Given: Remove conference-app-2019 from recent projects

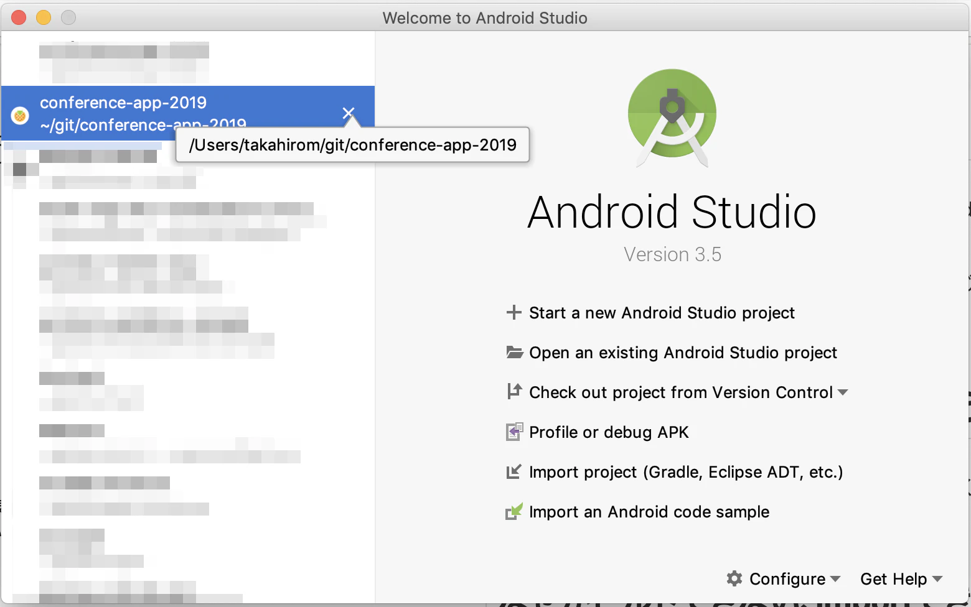Looking at the screenshot, I should click(x=349, y=113).
